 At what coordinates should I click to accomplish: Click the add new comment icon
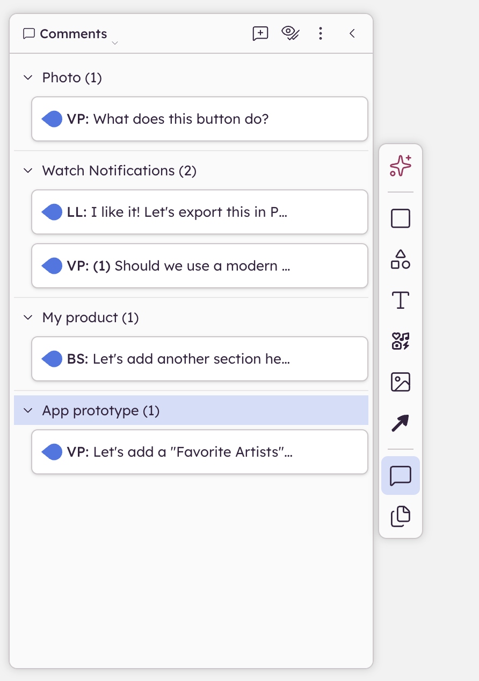click(x=260, y=33)
